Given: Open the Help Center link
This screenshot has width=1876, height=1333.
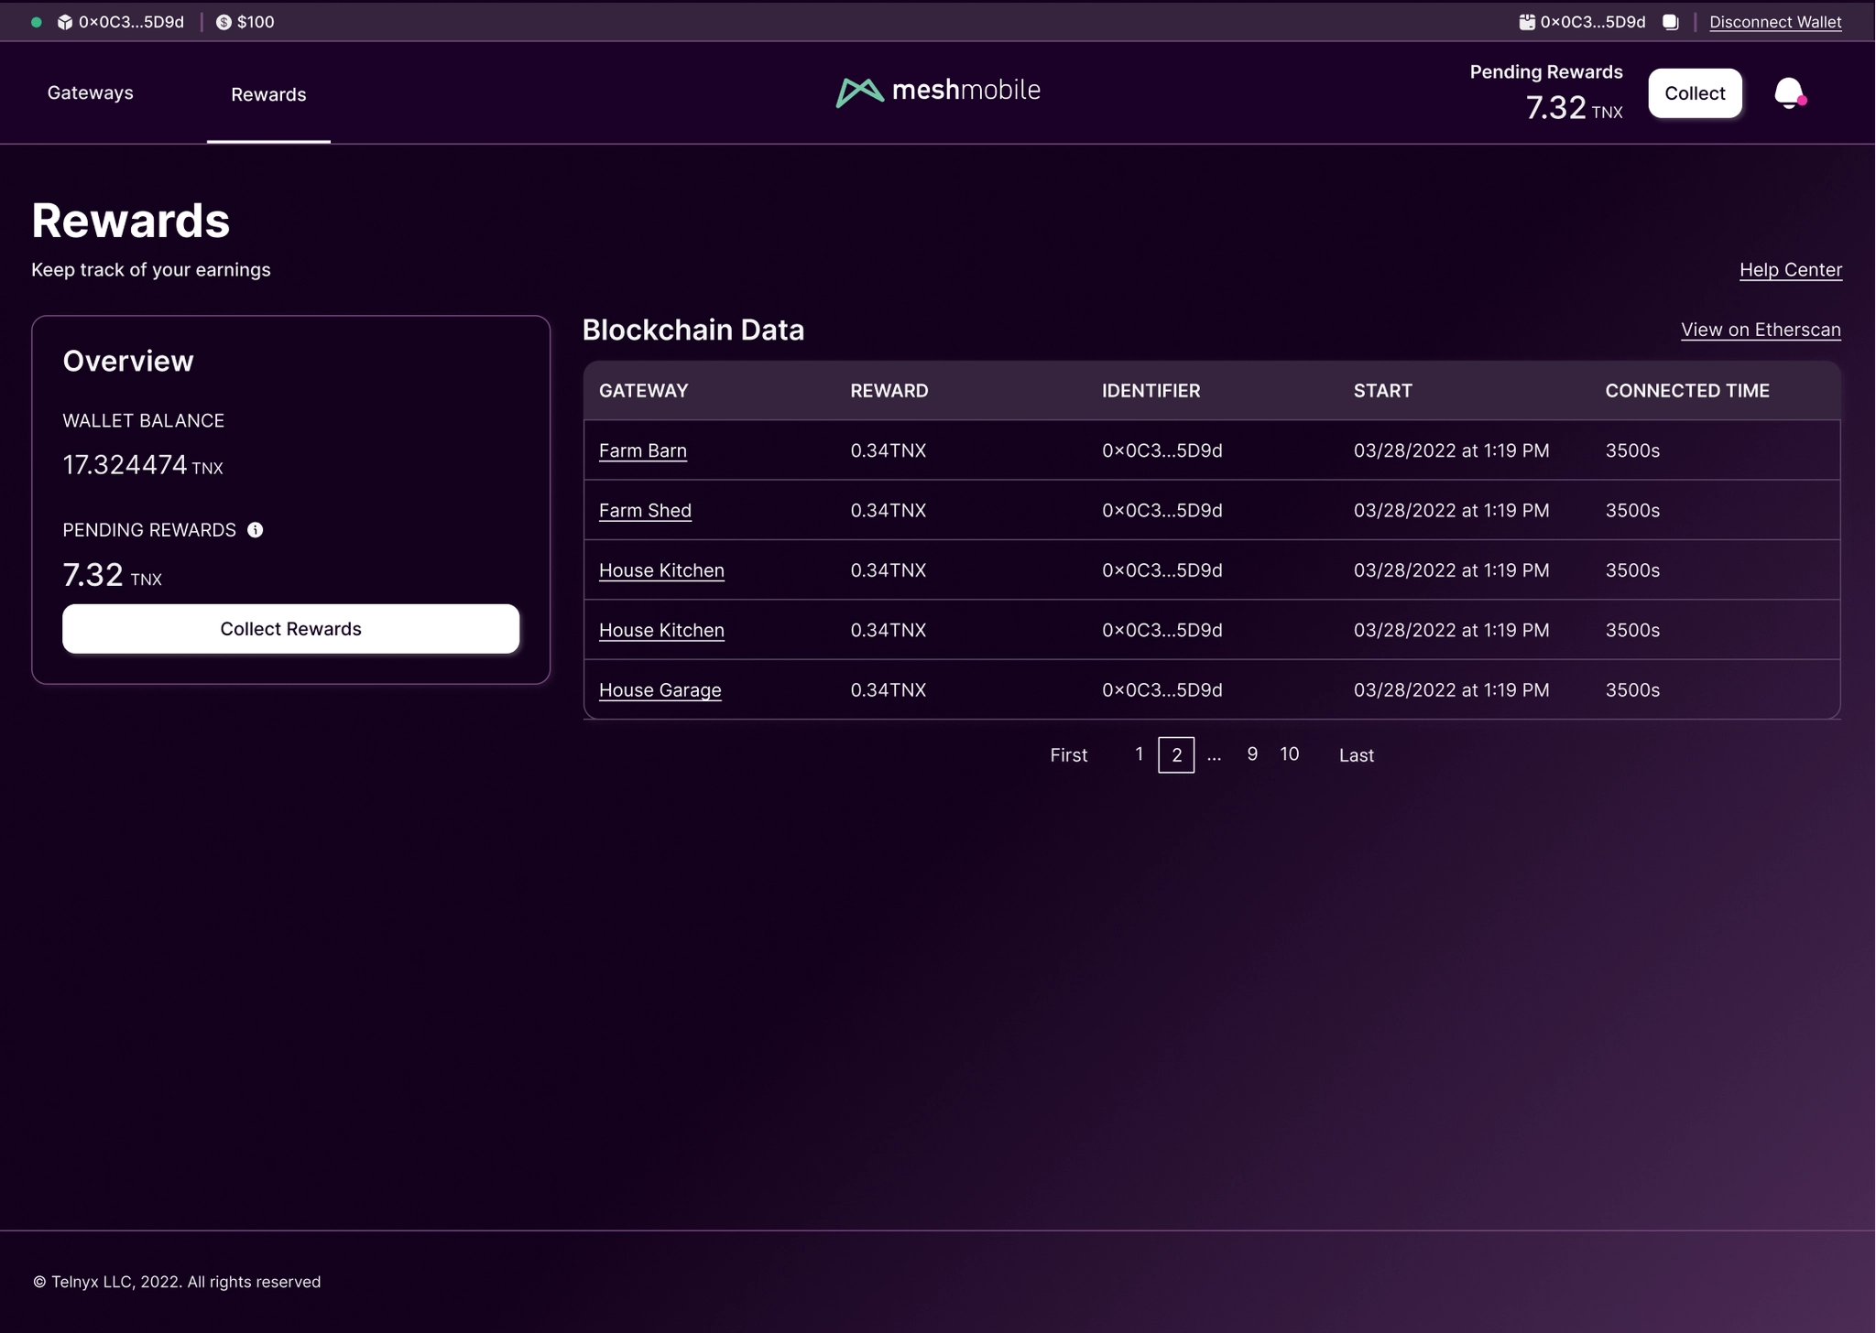Looking at the screenshot, I should (1789, 269).
